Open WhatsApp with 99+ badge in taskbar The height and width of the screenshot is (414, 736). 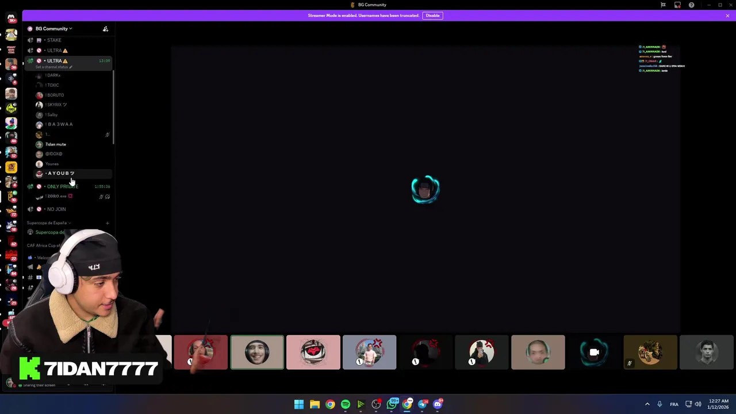[392, 404]
